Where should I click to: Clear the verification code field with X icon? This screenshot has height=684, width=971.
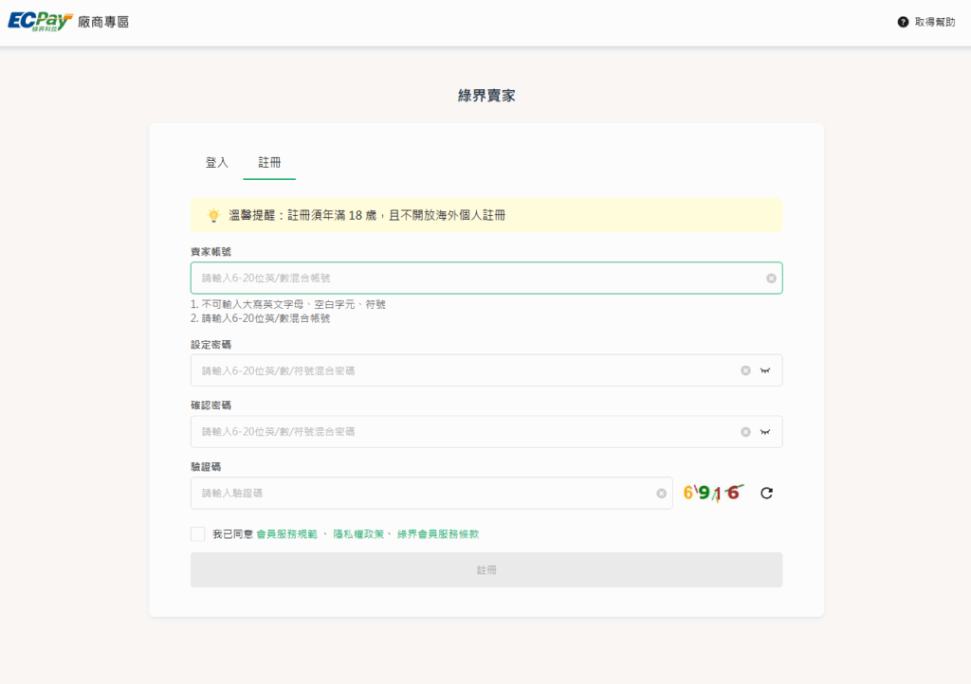(x=661, y=494)
